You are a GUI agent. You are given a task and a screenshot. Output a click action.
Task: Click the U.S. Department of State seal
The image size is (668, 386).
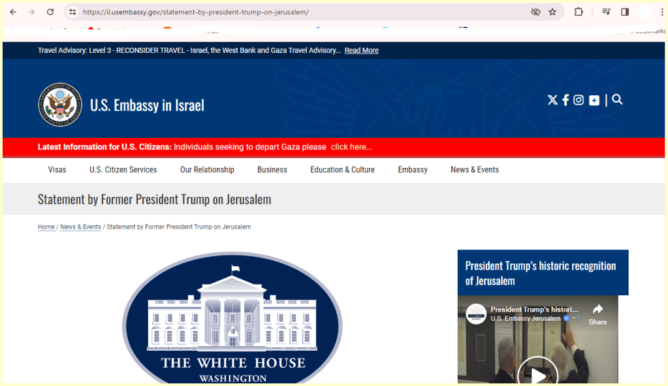[x=59, y=105]
